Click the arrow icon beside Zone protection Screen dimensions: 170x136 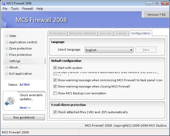click(x=7, y=48)
